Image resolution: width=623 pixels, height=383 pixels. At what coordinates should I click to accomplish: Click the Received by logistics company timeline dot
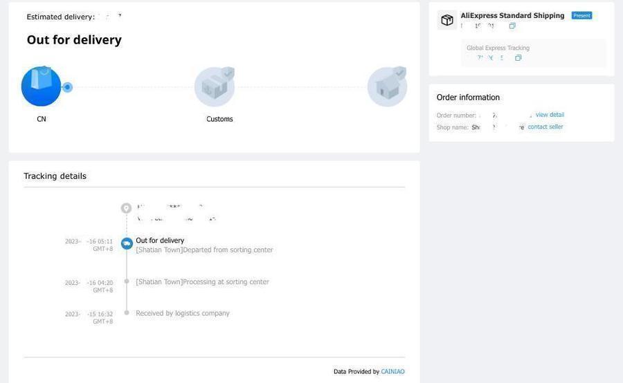127,312
